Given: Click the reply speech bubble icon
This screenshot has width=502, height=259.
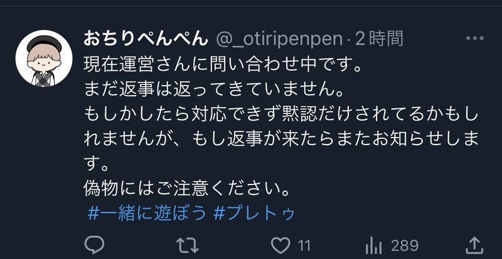Looking at the screenshot, I should 95,245.
